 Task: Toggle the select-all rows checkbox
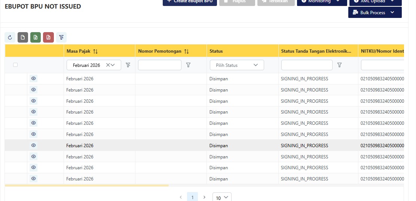tap(15, 65)
